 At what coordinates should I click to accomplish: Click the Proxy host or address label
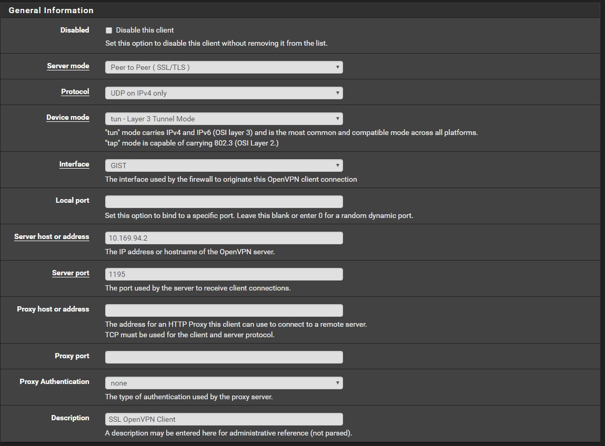(53, 309)
